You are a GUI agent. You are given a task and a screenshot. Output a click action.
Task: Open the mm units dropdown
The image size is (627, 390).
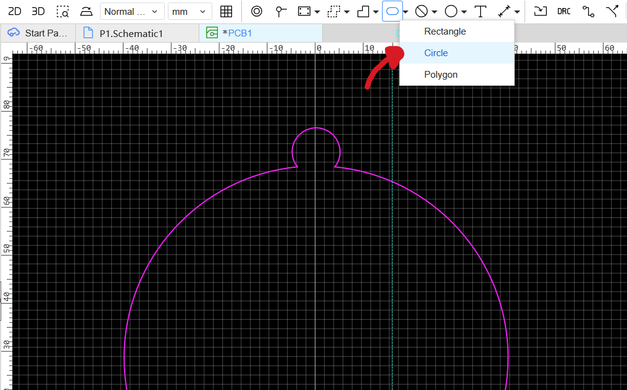click(189, 11)
